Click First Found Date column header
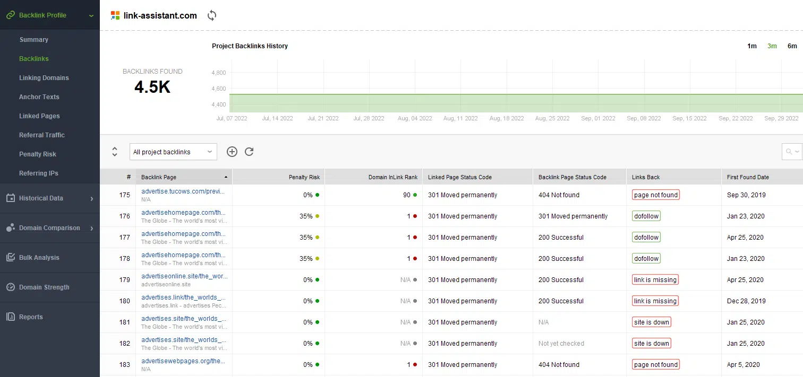The image size is (803, 377). pyautogui.click(x=762, y=177)
